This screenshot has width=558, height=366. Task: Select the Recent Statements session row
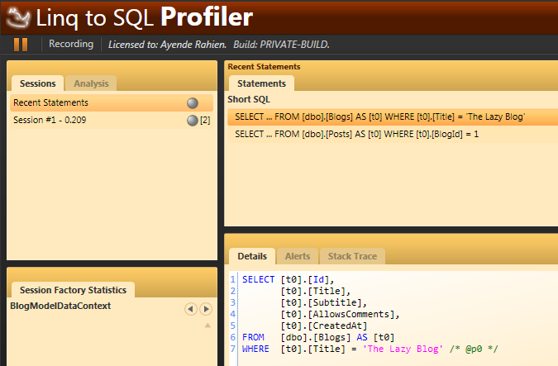pyautogui.click(x=112, y=102)
